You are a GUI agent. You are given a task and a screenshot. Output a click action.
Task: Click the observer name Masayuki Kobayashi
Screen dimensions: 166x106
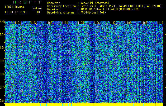[x=95, y=3]
